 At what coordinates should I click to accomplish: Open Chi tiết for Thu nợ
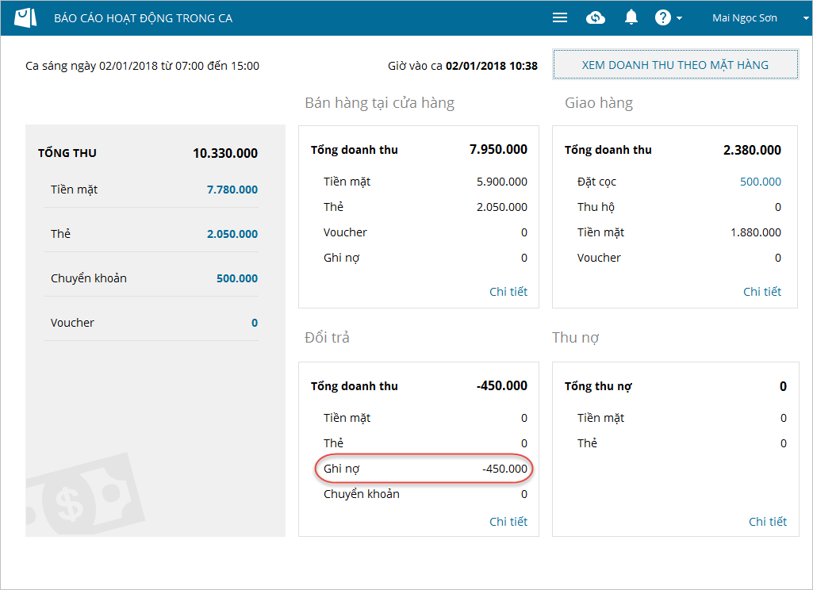pyautogui.click(x=768, y=521)
